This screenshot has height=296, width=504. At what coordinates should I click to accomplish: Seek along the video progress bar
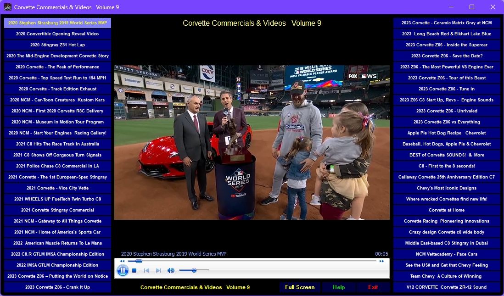(x=252, y=261)
